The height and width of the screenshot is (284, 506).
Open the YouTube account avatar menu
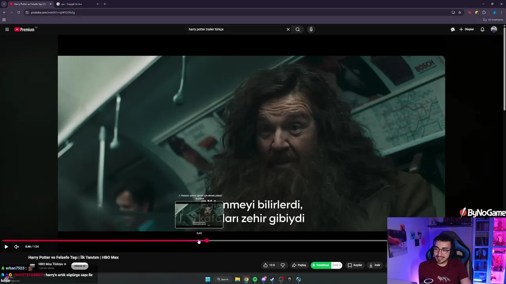coord(494,29)
